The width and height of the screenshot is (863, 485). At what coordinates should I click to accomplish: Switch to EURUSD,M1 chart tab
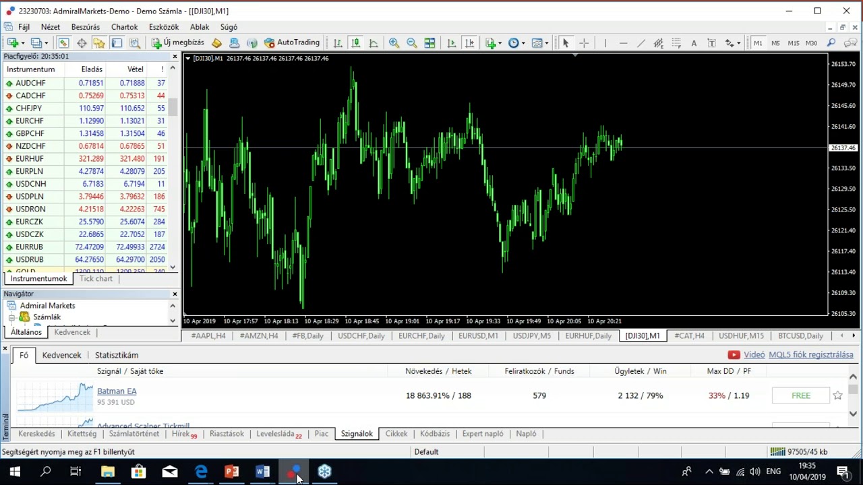478,335
